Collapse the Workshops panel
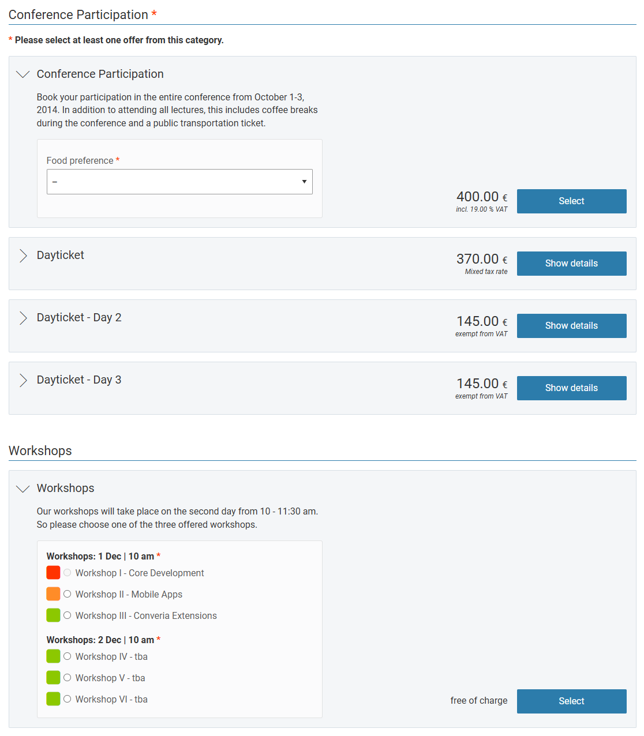This screenshot has height=736, width=644. click(x=23, y=489)
